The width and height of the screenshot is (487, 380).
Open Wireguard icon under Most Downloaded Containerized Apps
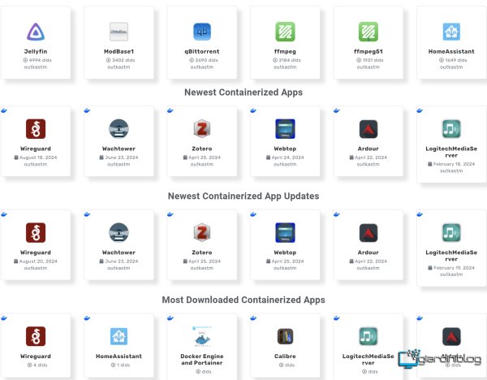pyautogui.click(x=36, y=336)
